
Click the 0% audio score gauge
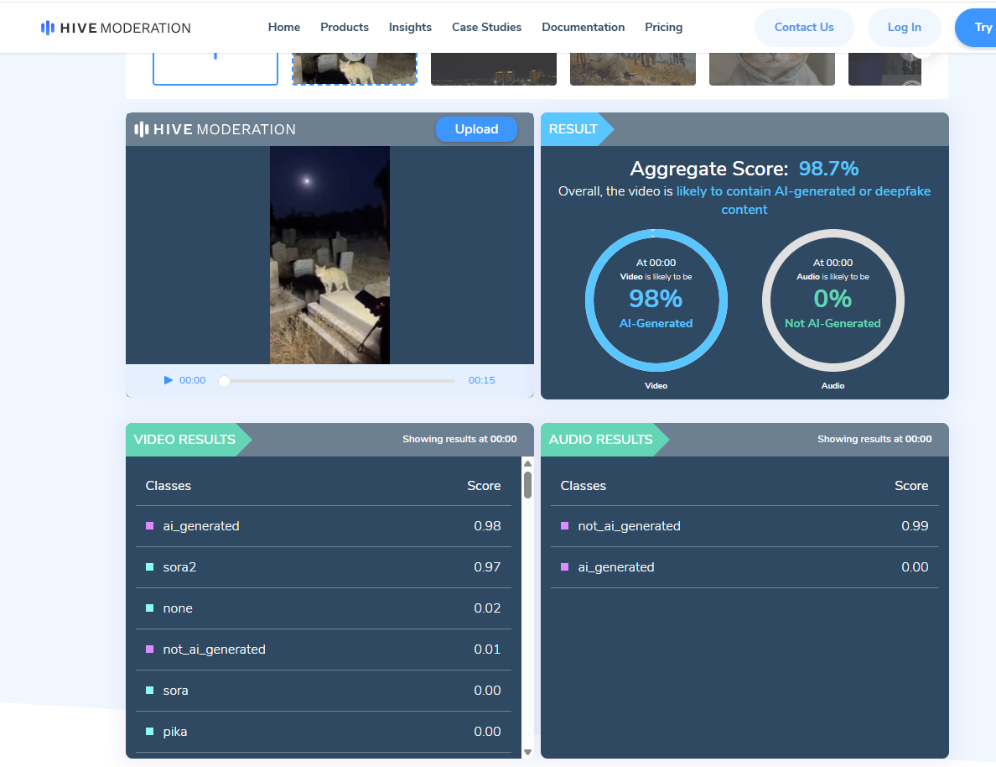tap(833, 300)
